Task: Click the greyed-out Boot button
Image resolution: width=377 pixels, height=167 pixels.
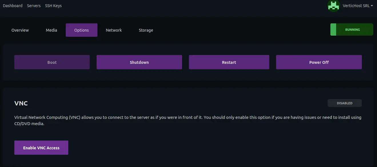Action: click(x=52, y=62)
